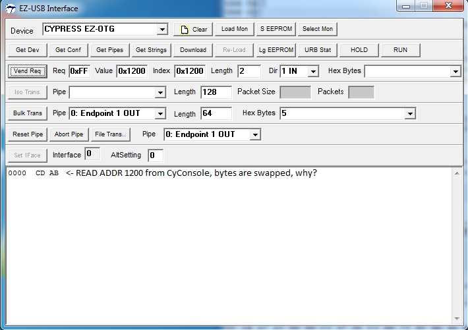468x330 pixels.
Task: Click the URB Stat button
Action: 318,50
